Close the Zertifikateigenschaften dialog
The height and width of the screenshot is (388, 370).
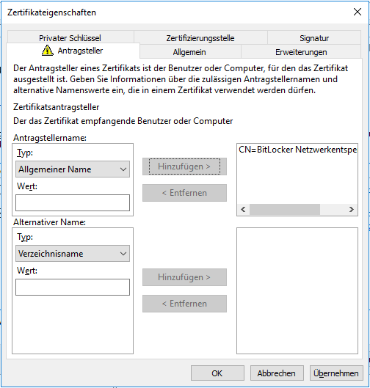tap(358, 12)
